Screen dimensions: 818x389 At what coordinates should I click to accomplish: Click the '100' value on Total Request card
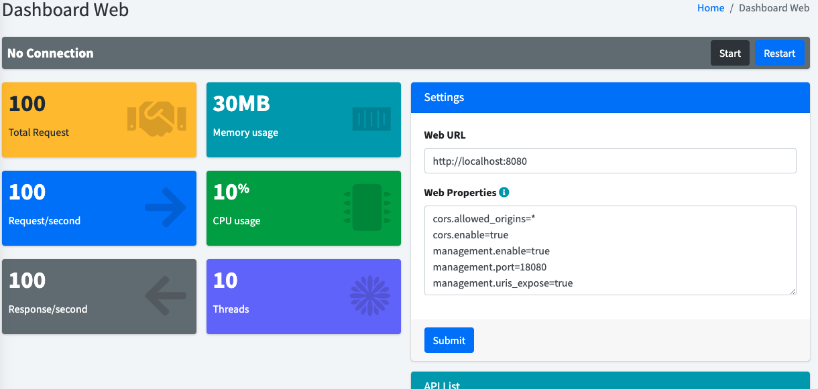point(27,104)
